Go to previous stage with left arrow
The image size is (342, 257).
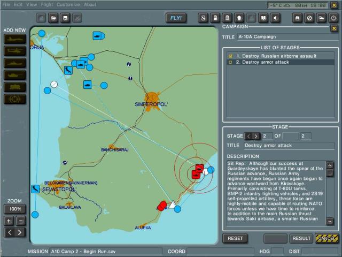(248, 136)
